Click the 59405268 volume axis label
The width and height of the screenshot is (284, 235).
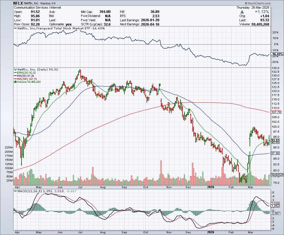point(277,175)
